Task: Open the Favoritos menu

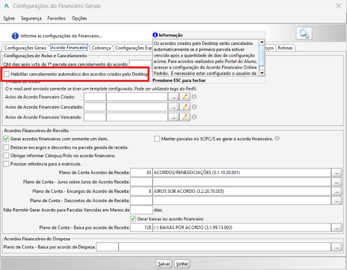Action: tap(57, 18)
